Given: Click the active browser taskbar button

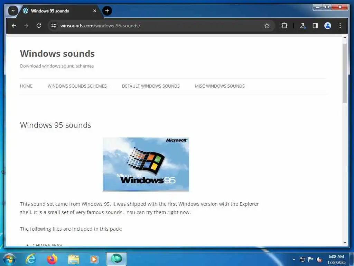Looking at the screenshot, I should (x=117, y=259).
